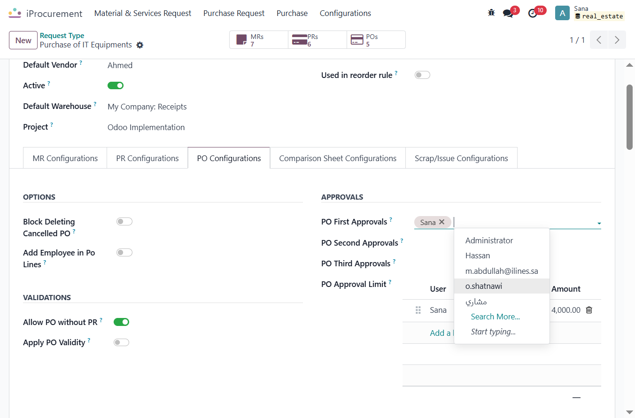
Task: Open the iProcurement app home logo
Action: (15, 13)
